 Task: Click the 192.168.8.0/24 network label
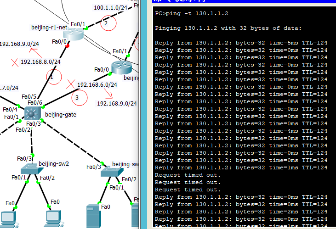[x=40, y=61]
